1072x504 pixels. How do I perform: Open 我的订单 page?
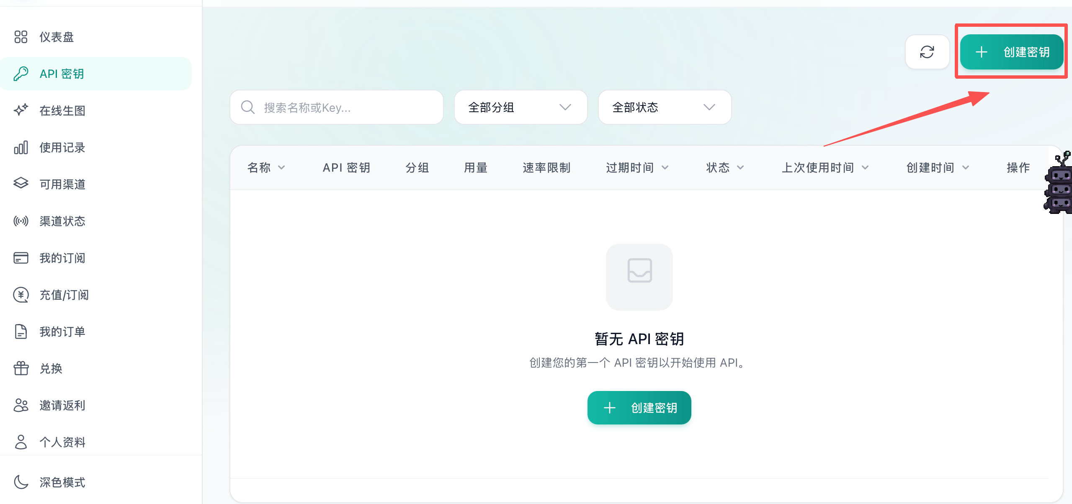point(96,332)
